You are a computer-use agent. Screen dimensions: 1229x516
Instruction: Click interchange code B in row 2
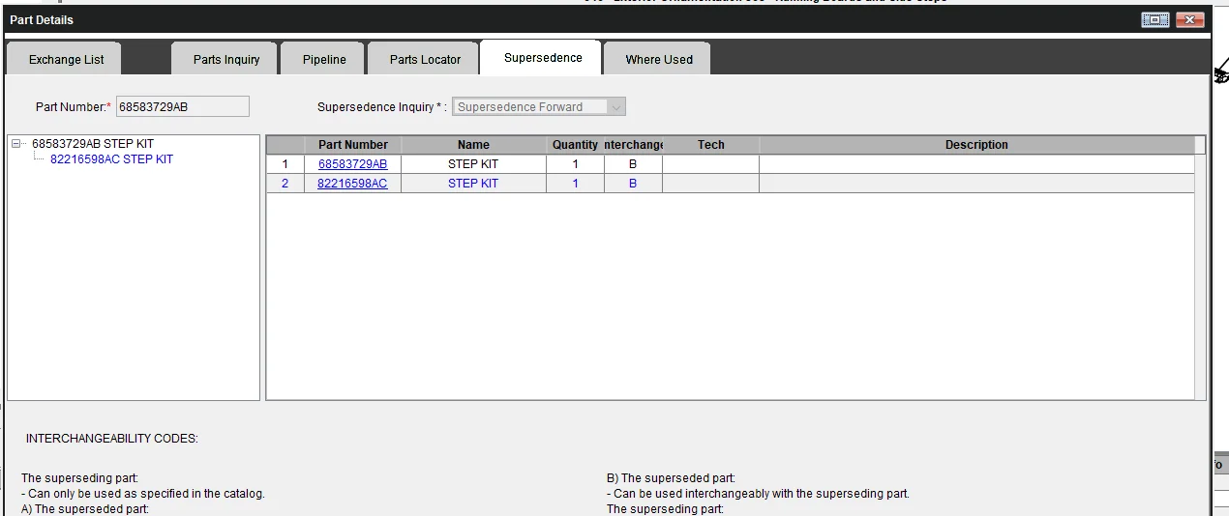[633, 183]
